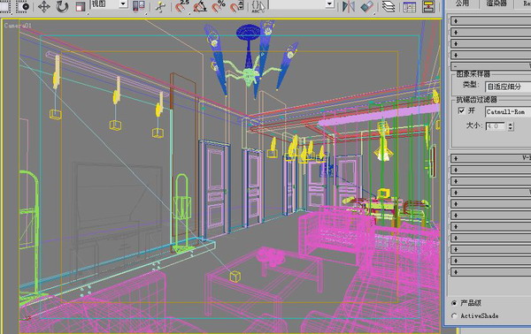The height and width of the screenshot is (334, 531).
Task: Toggle the window/crossing selection icon
Action: 23,6
